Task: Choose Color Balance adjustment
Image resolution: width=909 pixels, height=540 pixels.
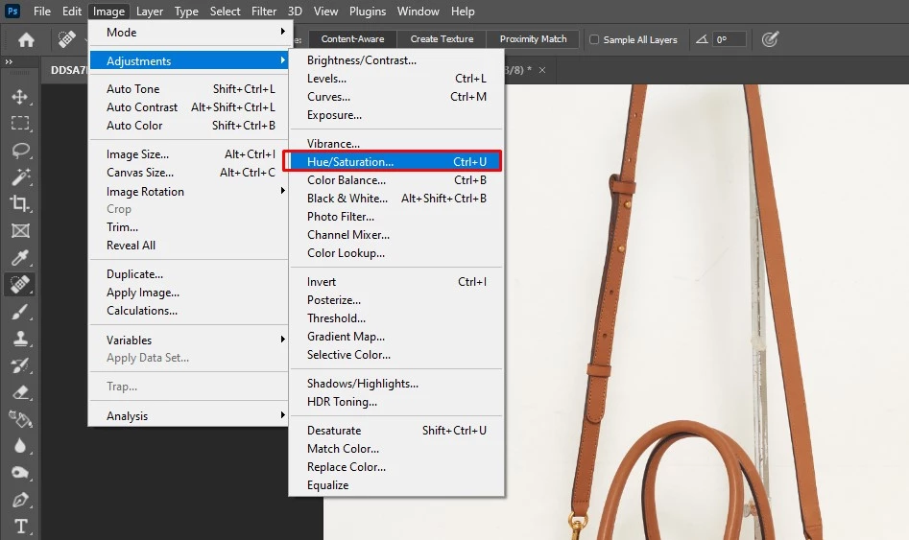Action: 396,180
